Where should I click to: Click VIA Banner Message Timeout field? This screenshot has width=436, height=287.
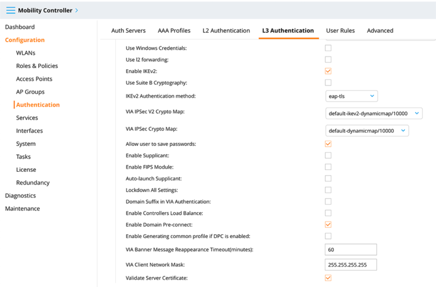coord(351,250)
